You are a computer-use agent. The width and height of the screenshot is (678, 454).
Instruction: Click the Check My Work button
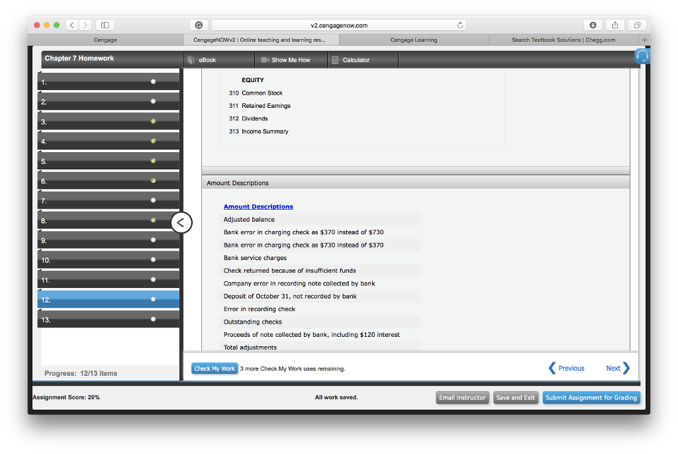[x=215, y=369]
